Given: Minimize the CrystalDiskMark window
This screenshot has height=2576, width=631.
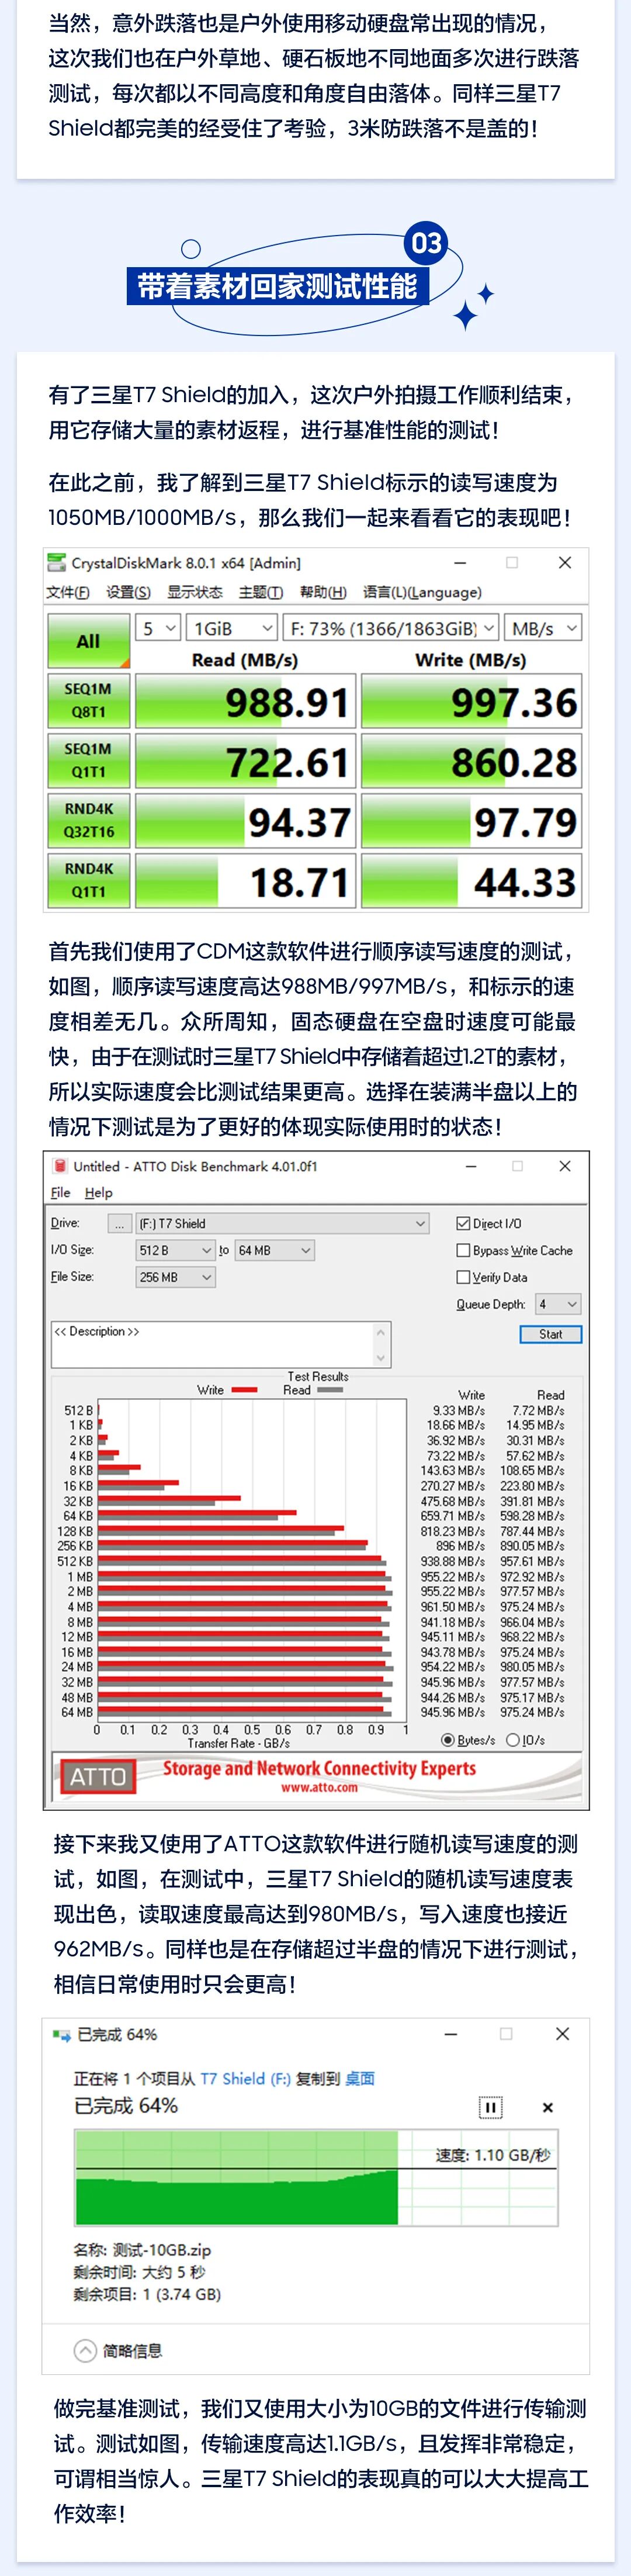Looking at the screenshot, I should click(460, 562).
